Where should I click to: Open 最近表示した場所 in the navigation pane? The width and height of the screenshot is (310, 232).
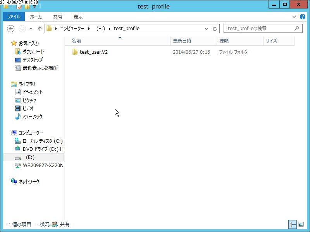pyautogui.click(x=40, y=68)
